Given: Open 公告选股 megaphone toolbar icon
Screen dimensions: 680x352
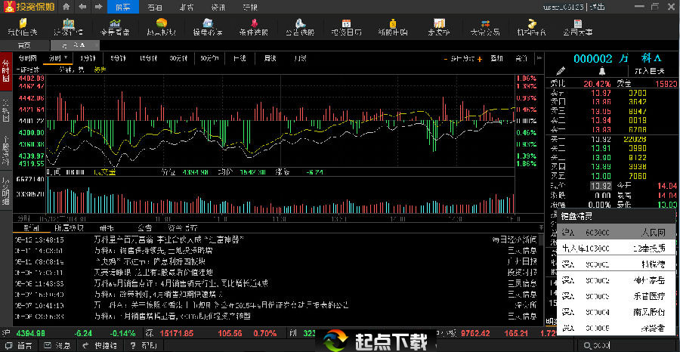Looking at the screenshot, I should 300,27.
